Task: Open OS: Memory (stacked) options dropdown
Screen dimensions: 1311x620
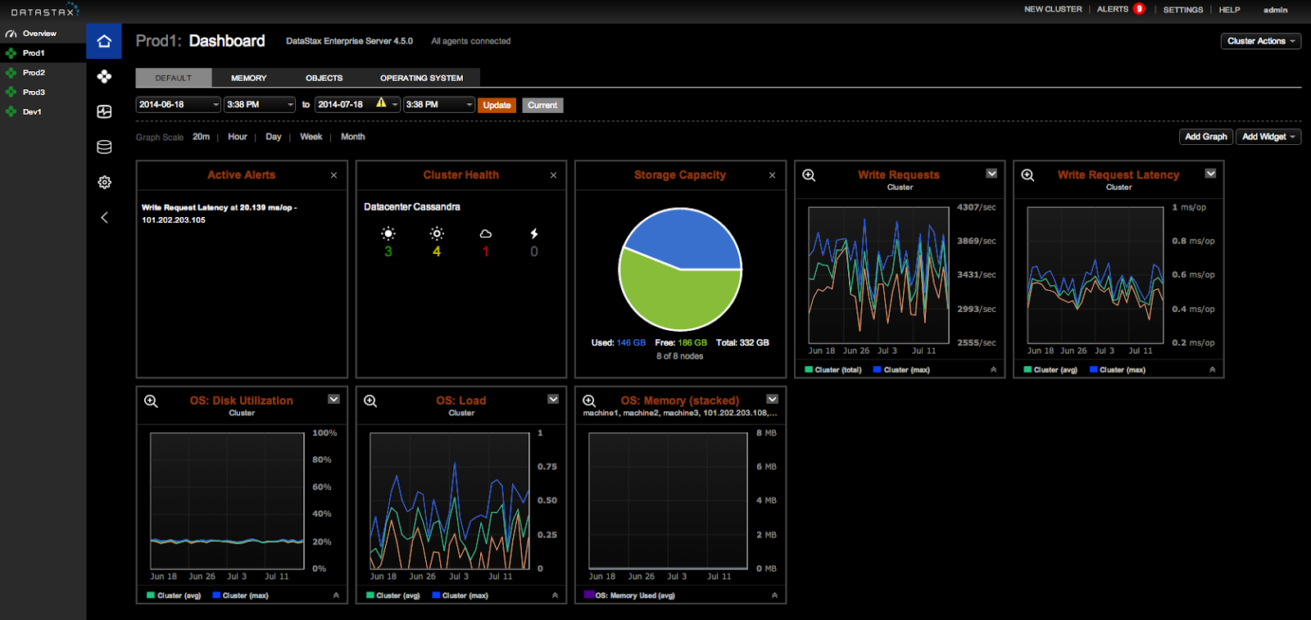Action: tap(772, 399)
